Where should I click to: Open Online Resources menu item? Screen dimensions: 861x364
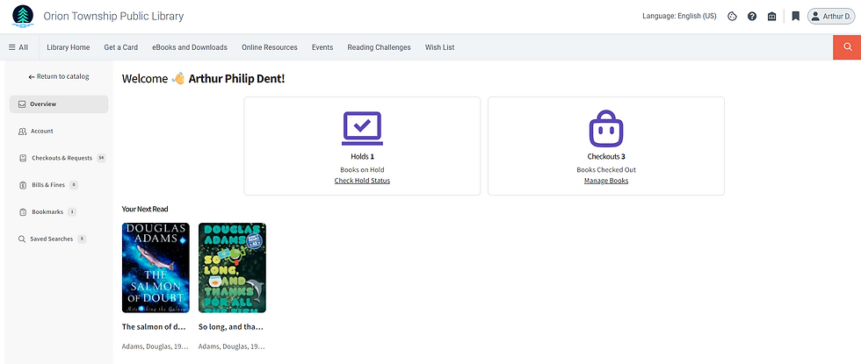tap(270, 47)
